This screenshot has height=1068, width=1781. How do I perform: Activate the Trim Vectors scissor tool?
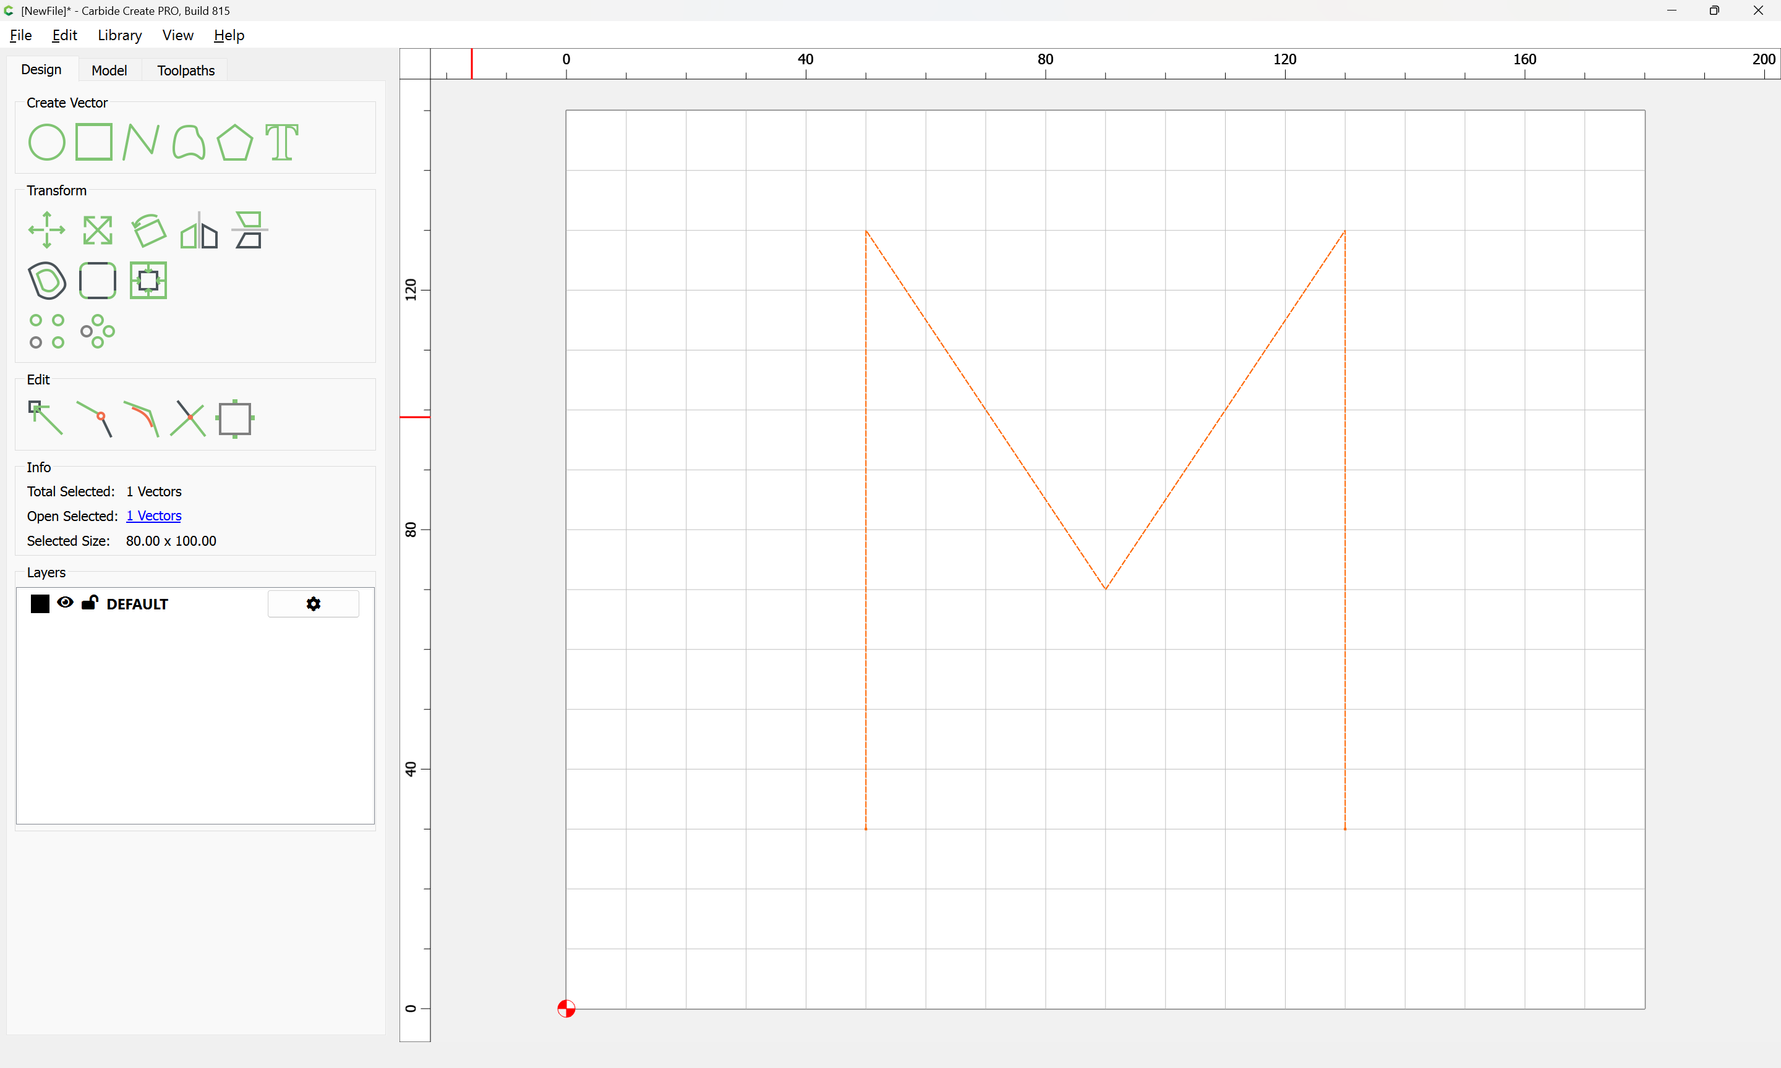[x=188, y=419]
